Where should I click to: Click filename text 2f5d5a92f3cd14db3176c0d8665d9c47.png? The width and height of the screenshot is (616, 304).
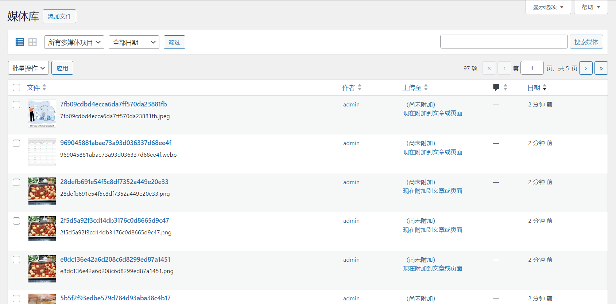pyautogui.click(x=116, y=233)
